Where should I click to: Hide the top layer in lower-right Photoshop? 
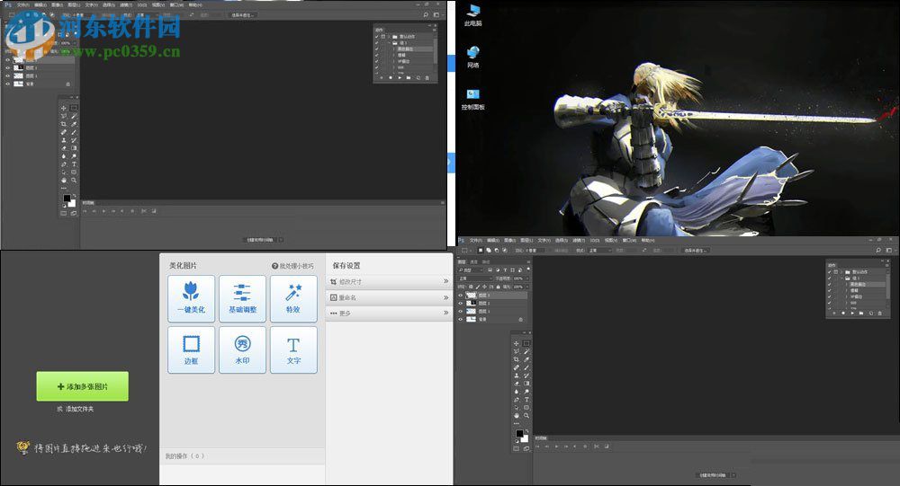click(461, 296)
